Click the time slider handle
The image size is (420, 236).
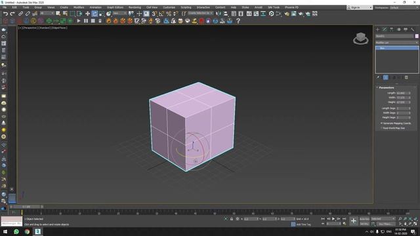coord(26,206)
